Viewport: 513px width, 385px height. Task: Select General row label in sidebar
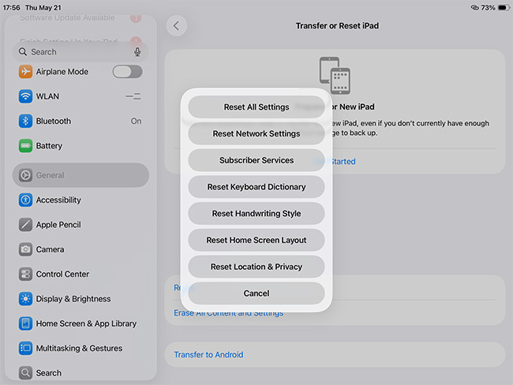point(50,175)
